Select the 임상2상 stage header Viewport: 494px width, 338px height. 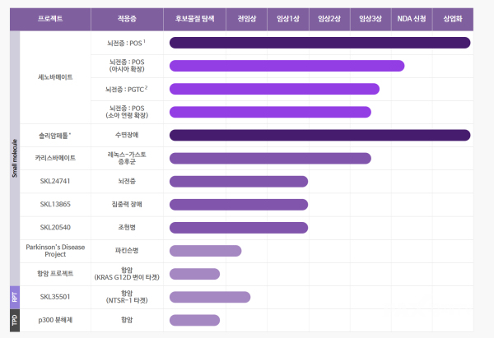[329, 19]
